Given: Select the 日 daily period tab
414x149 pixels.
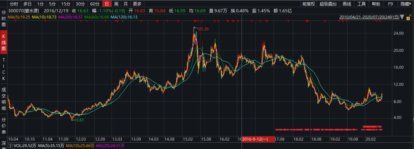Looking at the screenshot, I should click(107, 4).
